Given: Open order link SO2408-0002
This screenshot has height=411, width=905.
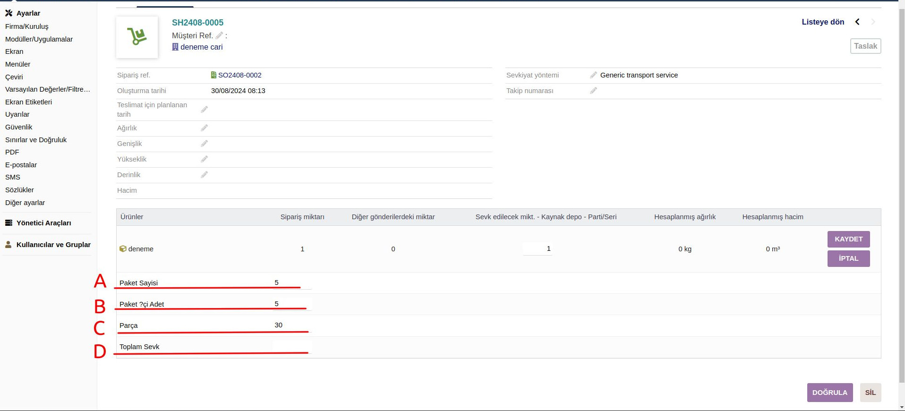Looking at the screenshot, I should pyautogui.click(x=239, y=75).
